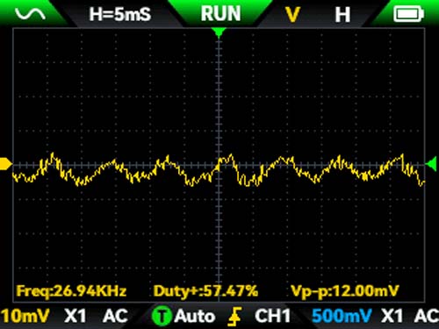
Task: Switch AC coupling beside 10mV X1
Action: coord(115,316)
